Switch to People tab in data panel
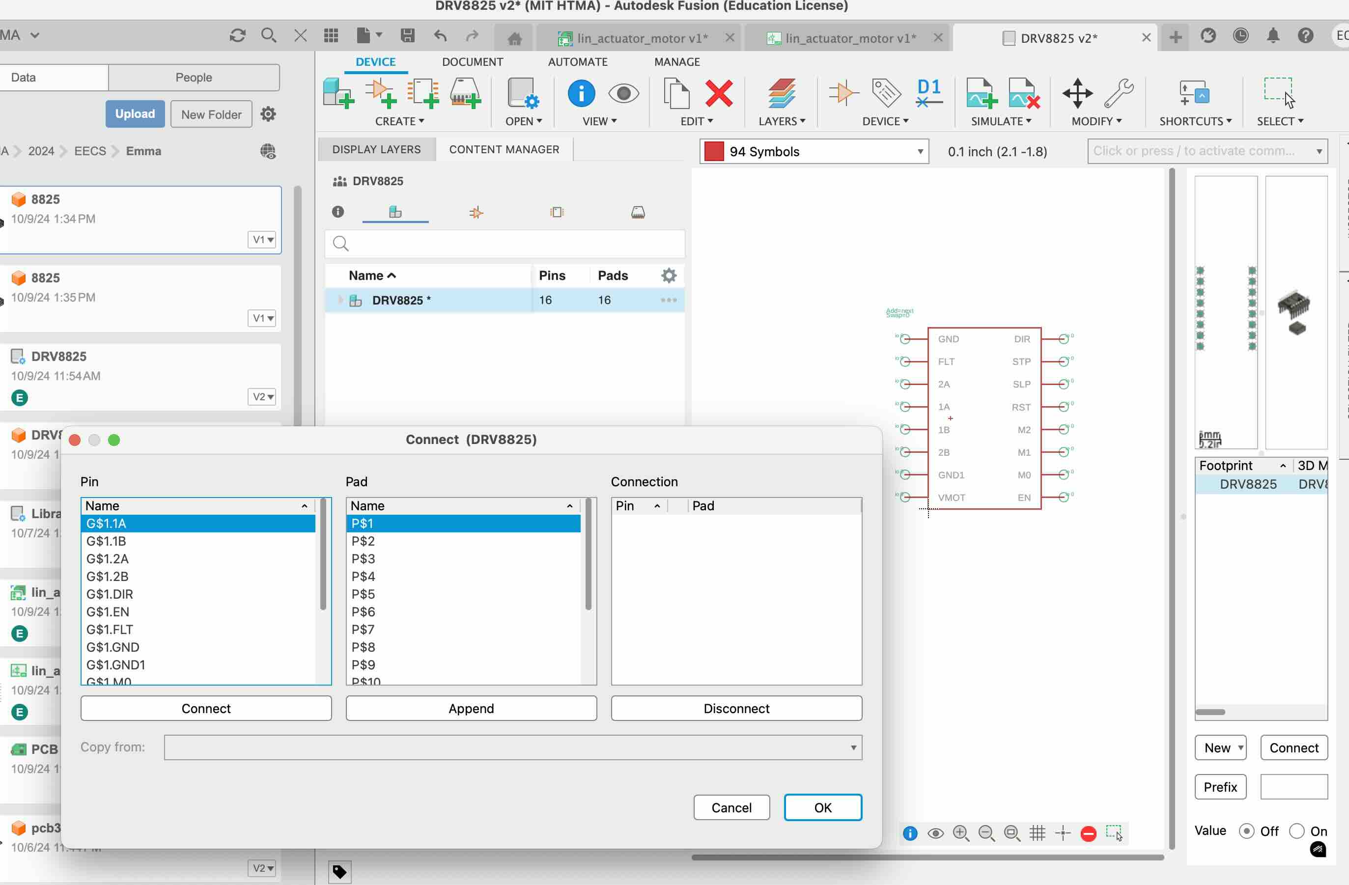1349x885 pixels. click(194, 77)
